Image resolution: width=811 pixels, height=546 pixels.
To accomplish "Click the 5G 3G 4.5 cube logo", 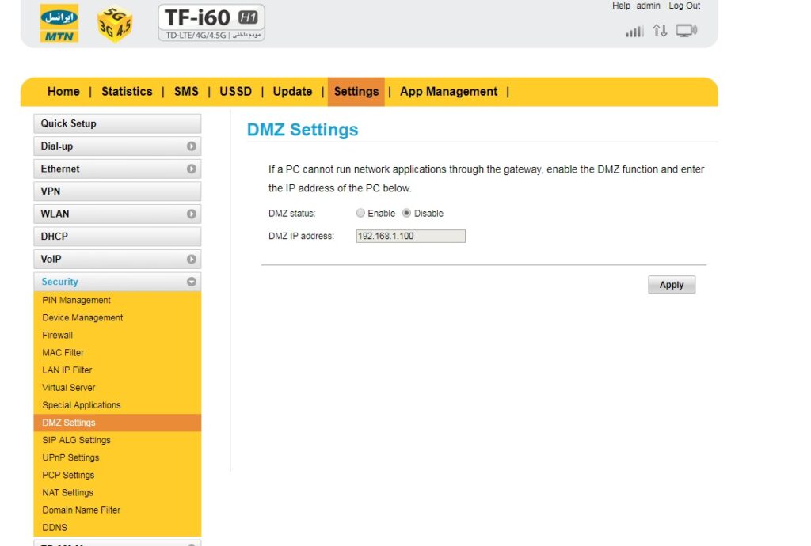I will tap(115, 24).
